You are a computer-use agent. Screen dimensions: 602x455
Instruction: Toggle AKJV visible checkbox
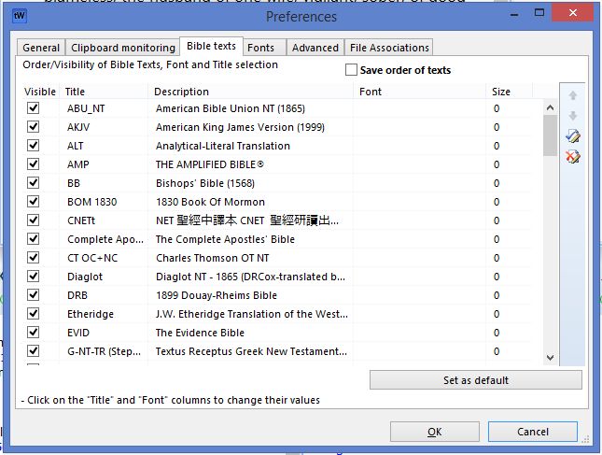click(33, 127)
